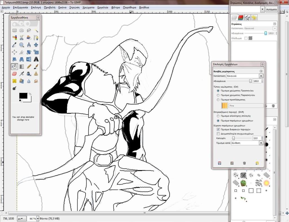
Task: Click the Αυτόματο button
Action: [x=272, y=9]
